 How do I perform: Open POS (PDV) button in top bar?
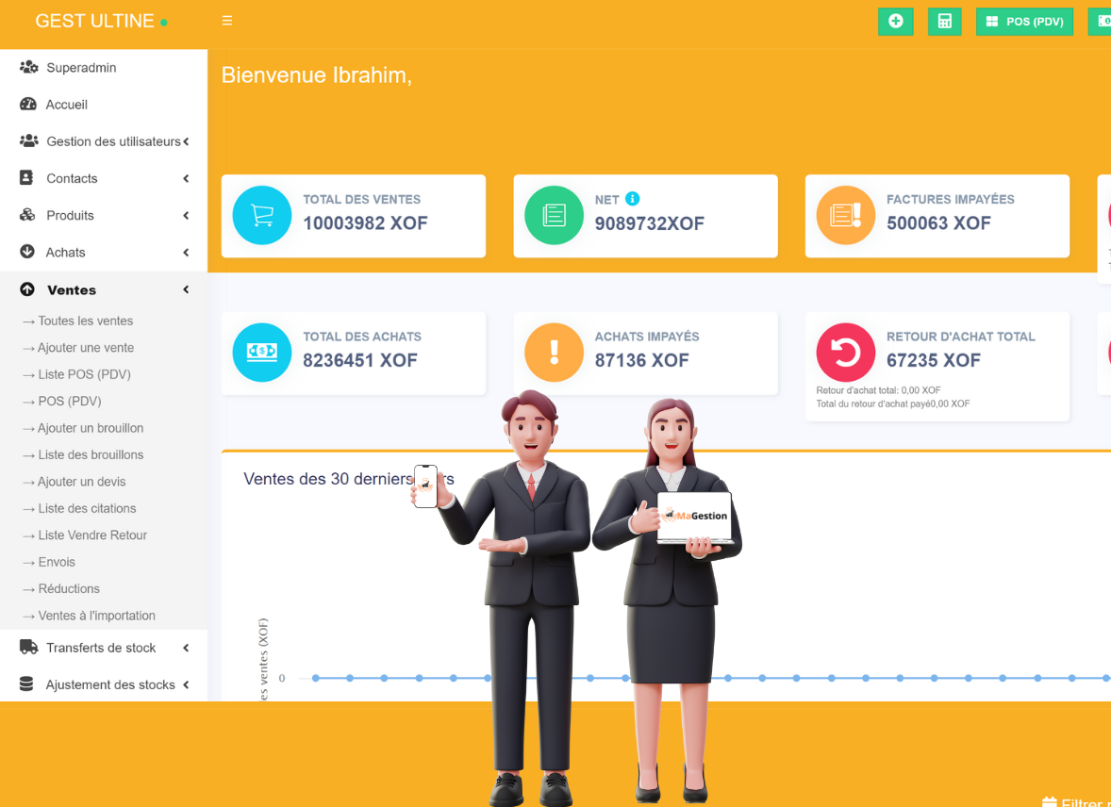1024,22
